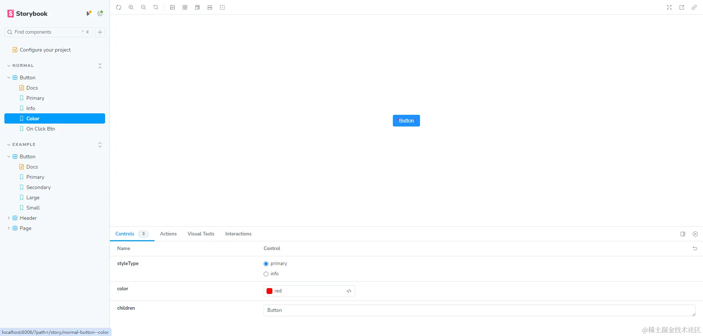Toggle element outlines
The height and width of the screenshot is (336, 703).
point(222,7)
